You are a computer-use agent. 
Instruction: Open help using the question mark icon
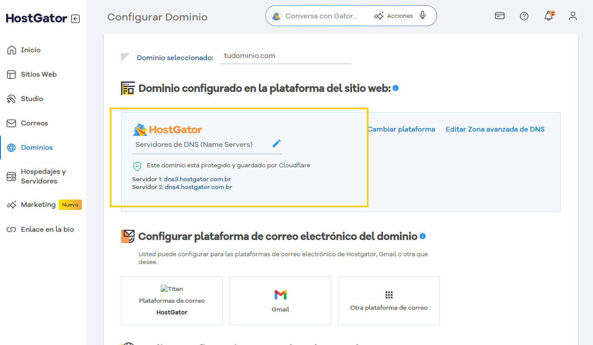pos(524,16)
